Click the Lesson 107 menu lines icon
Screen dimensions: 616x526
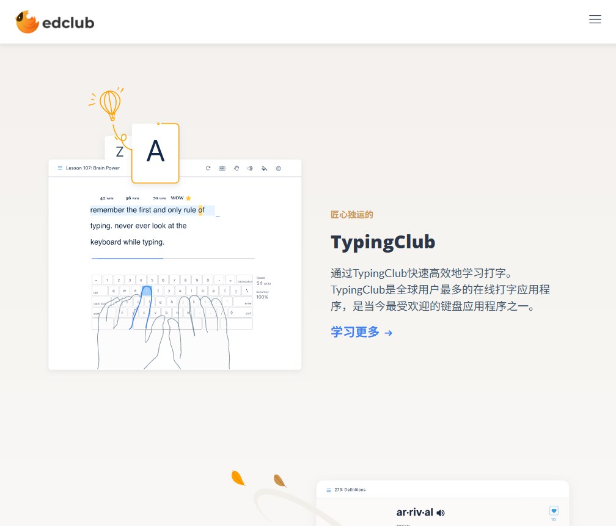click(60, 168)
